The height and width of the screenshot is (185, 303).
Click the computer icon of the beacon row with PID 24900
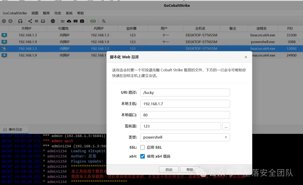(x=4, y=55)
